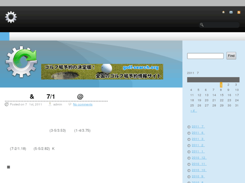Open the 2010 12 archive link
Image resolution: width=245 pixels, height=183 pixels.
point(199,158)
